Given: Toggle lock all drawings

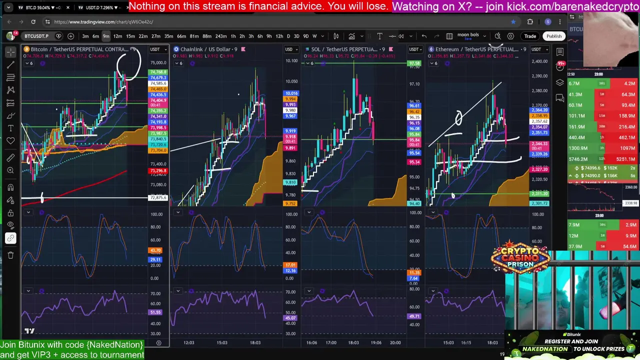Looking at the screenshot, I should pos(10,213).
